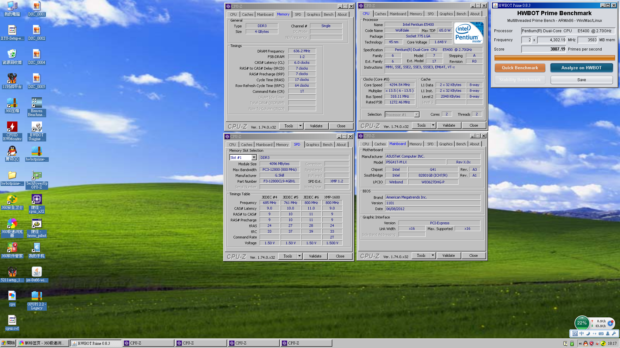Open the XTU-Setup installer desktop icon

click(x=12, y=33)
